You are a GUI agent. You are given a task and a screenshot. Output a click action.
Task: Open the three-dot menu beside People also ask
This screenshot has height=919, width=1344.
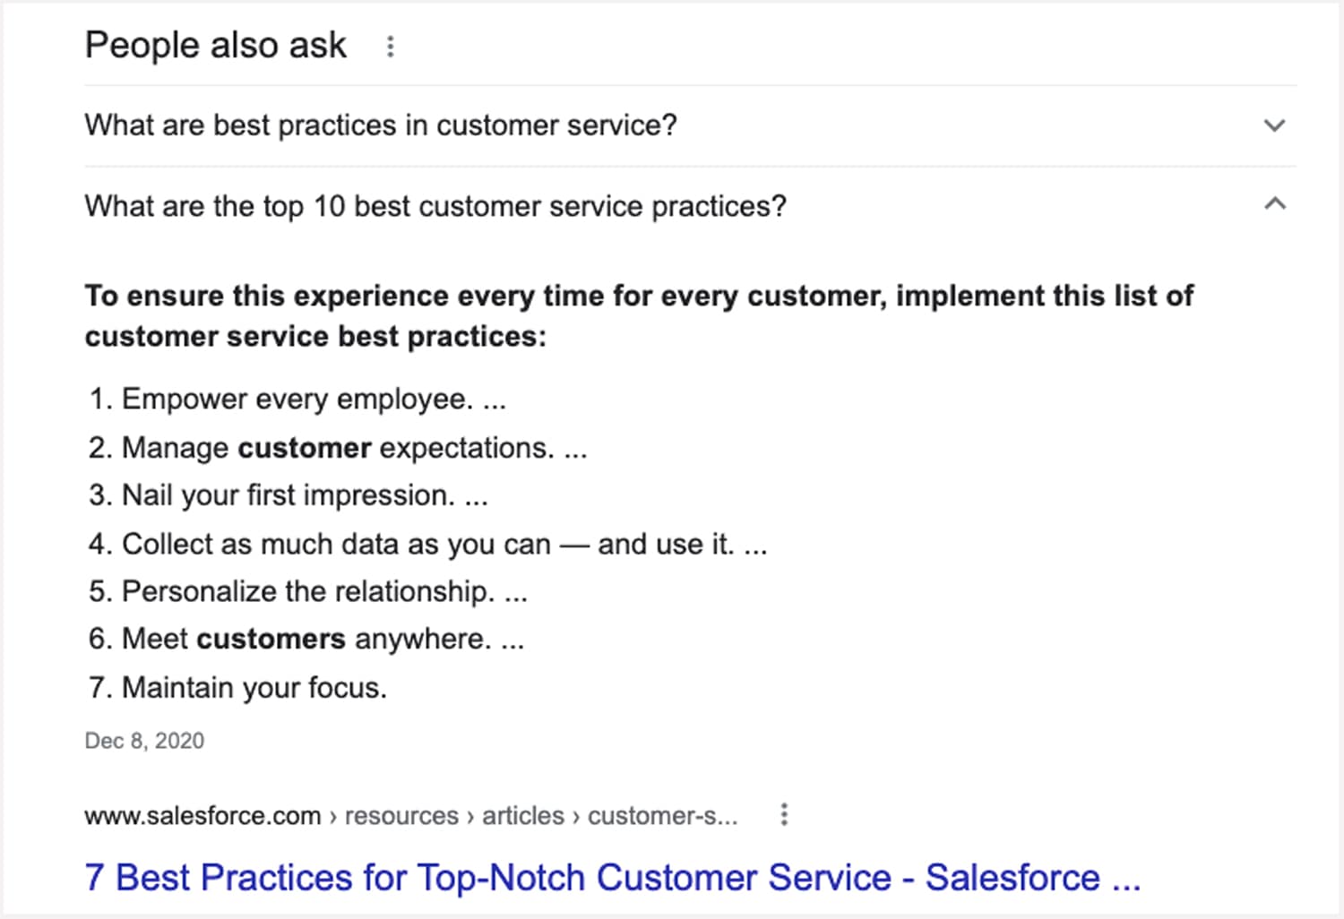pyautogui.click(x=390, y=47)
